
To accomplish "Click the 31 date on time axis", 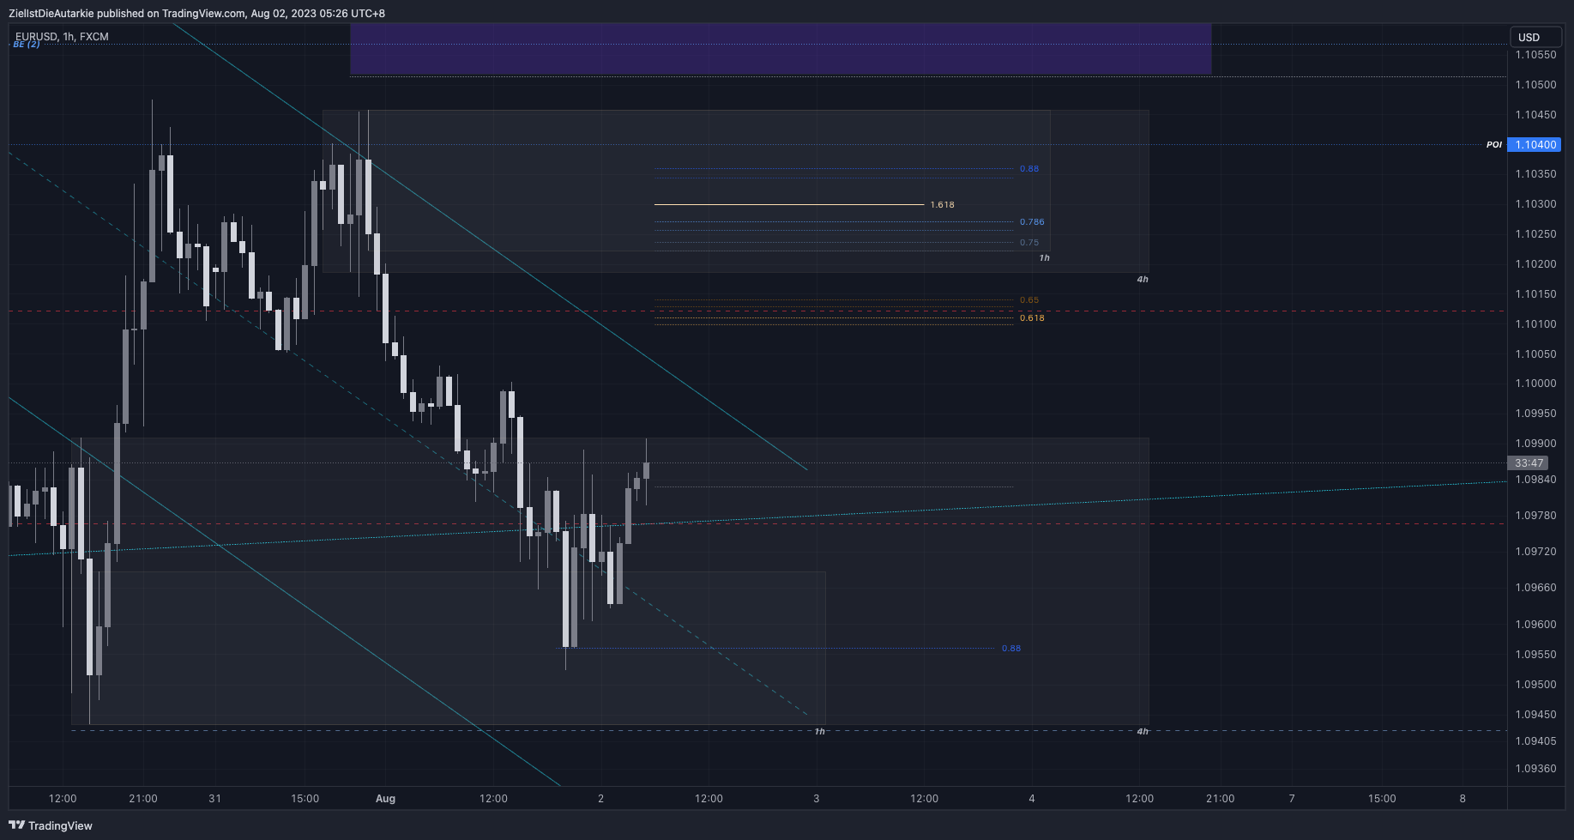I will (214, 799).
